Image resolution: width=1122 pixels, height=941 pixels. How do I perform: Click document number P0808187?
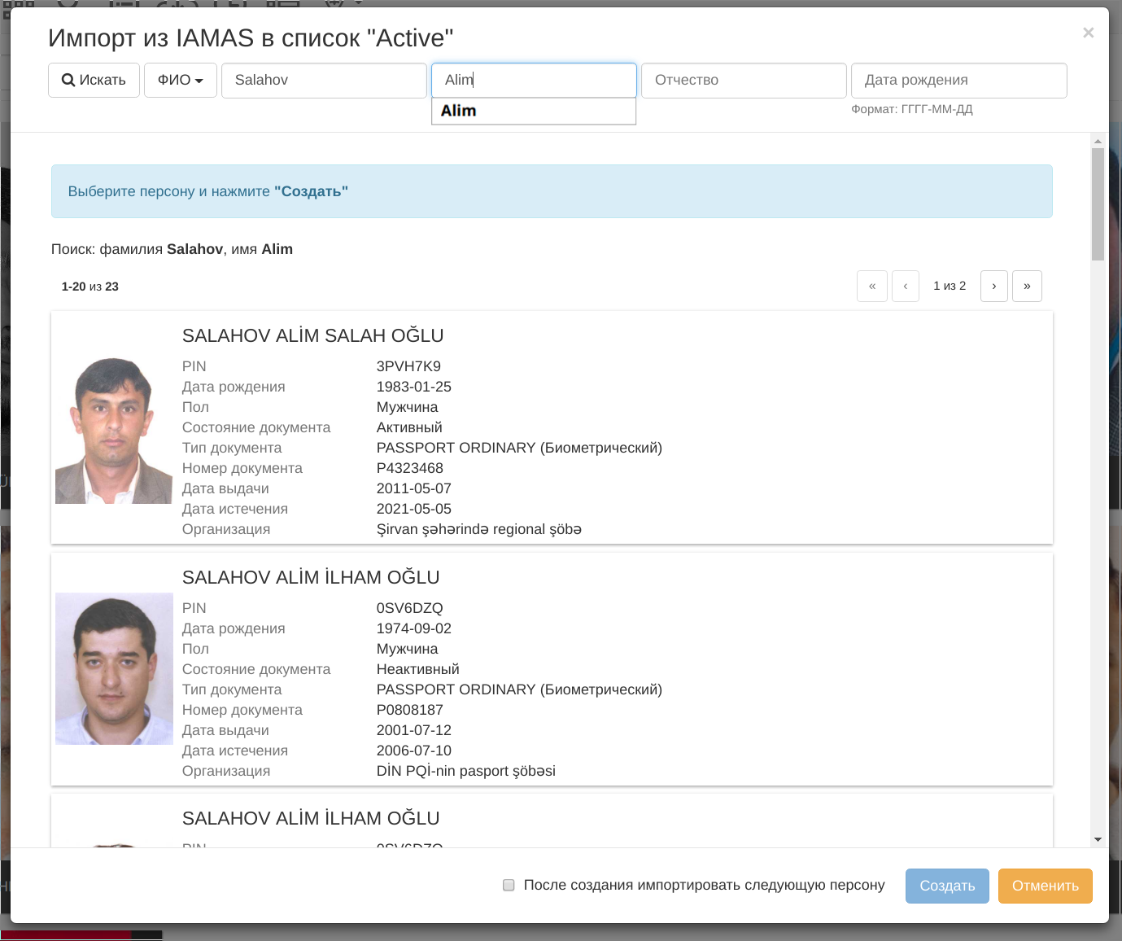[x=410, y=710]
